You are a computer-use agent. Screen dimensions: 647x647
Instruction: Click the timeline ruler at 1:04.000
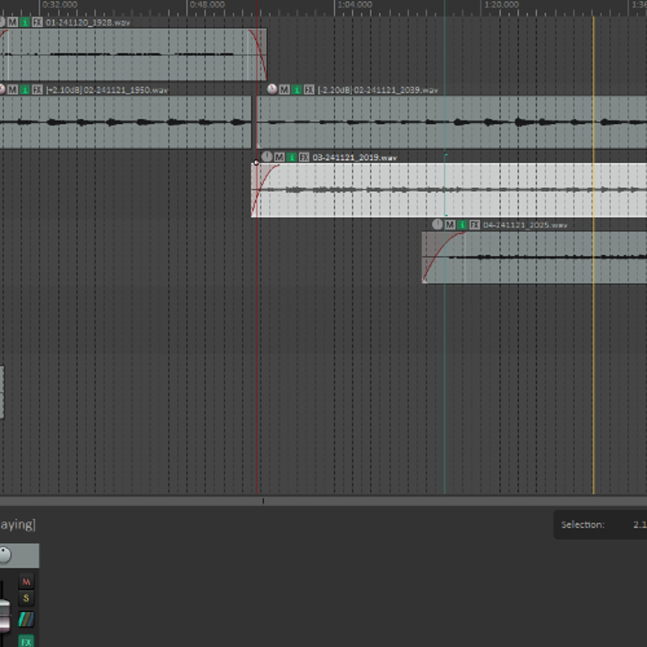pos(334,5)
